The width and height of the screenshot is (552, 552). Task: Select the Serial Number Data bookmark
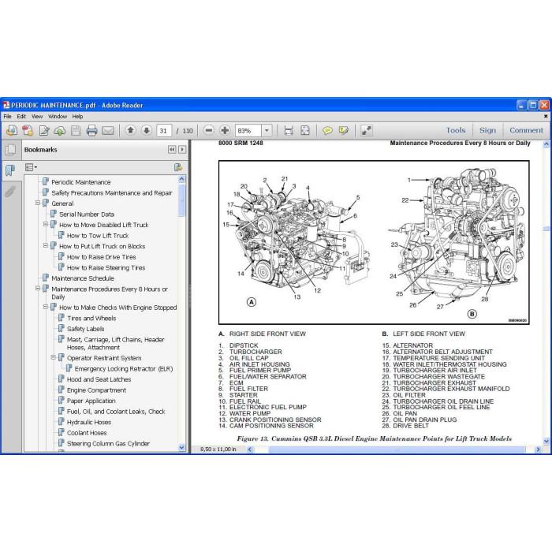pyautogui.click(x=87, y=214)
